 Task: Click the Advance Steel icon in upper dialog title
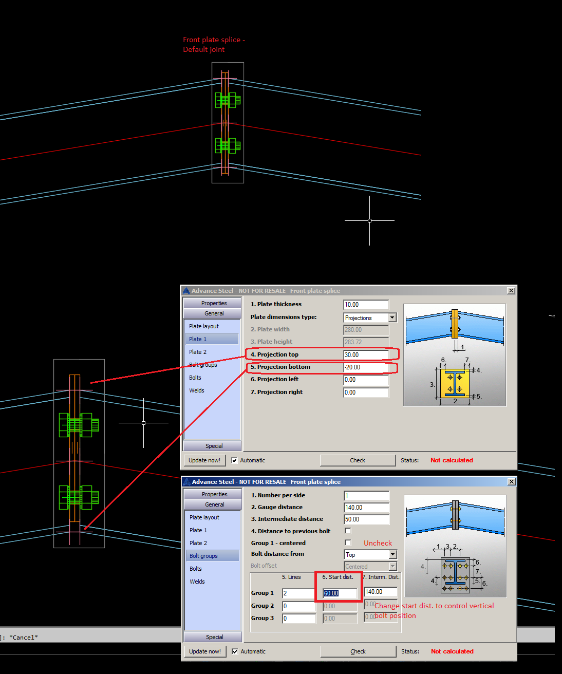click(x=186, y=291)
